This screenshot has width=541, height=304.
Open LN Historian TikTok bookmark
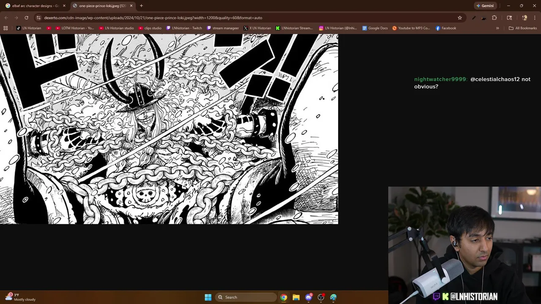pyautogui.click(x=29, y=28)
